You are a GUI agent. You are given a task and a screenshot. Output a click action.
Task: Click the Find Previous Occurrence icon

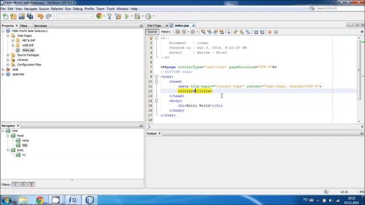click(209, 32)
